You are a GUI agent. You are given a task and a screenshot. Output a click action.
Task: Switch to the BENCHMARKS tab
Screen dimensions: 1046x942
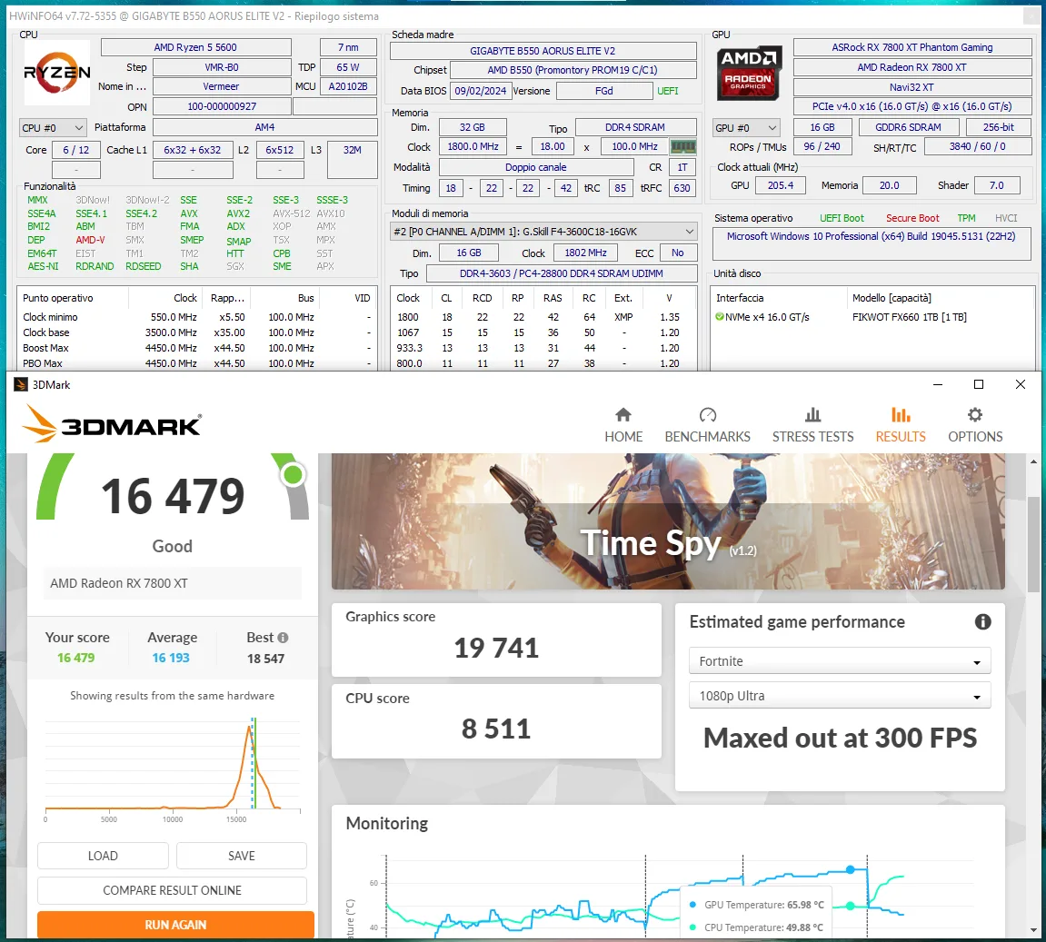(707, 425)
